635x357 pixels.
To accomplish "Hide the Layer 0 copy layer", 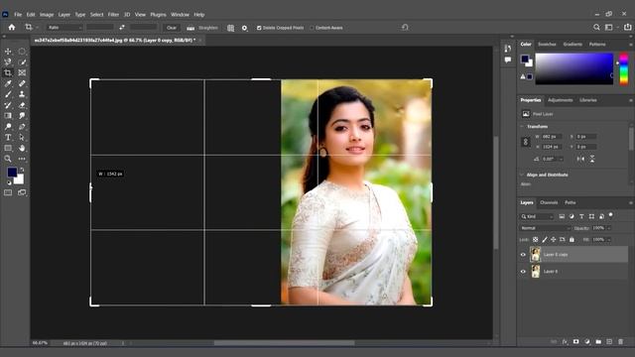I will click(523, 255).
